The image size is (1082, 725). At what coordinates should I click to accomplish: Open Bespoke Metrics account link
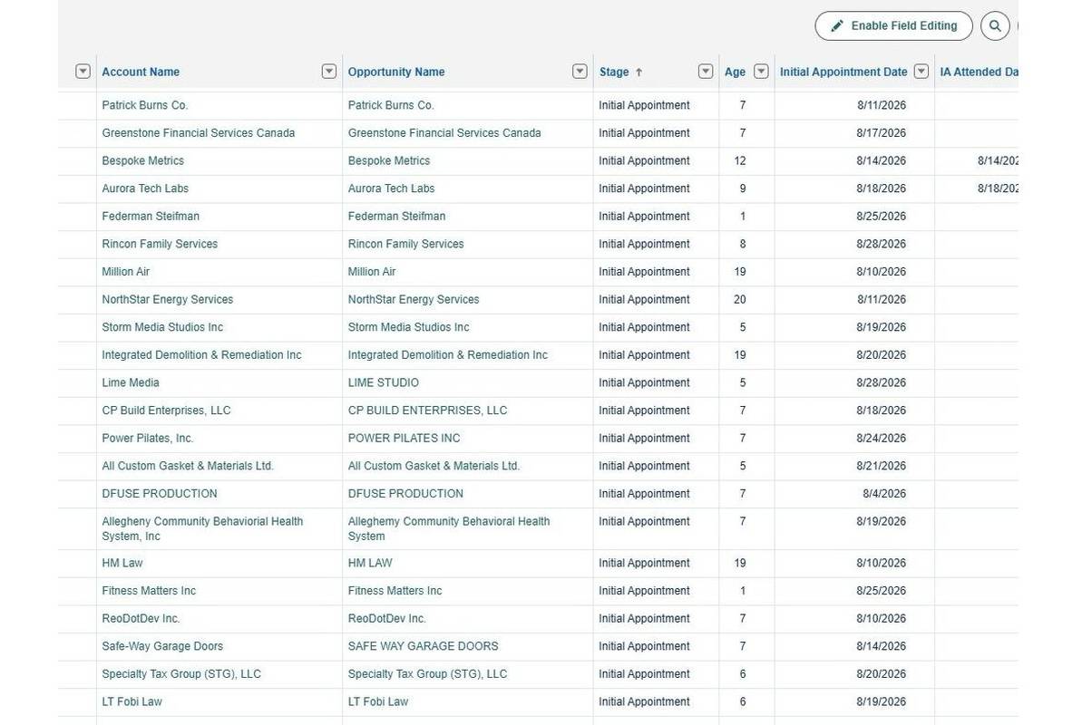click(x=142, y=160)
